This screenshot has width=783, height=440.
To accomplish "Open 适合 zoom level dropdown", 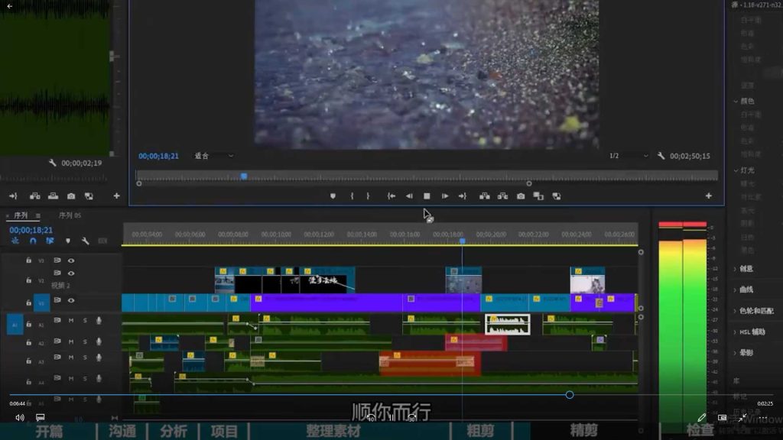I will [x=214, y=156].
